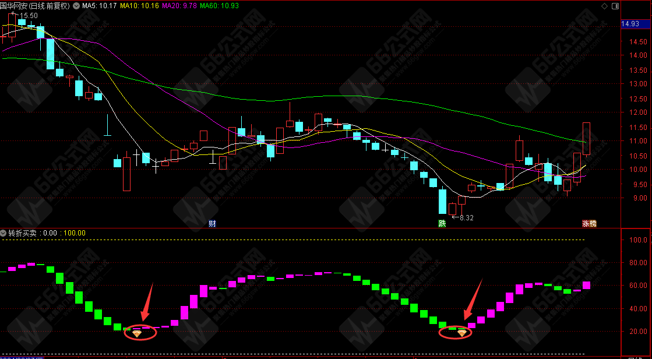Click the magenta MA20: 9.78 label
Screen dimensions: 652x359
point(179,6)
